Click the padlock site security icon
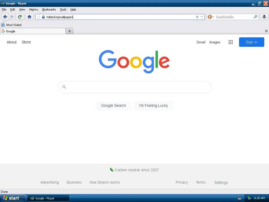This screenshot has height=202, width=269. tap(43, 17)
